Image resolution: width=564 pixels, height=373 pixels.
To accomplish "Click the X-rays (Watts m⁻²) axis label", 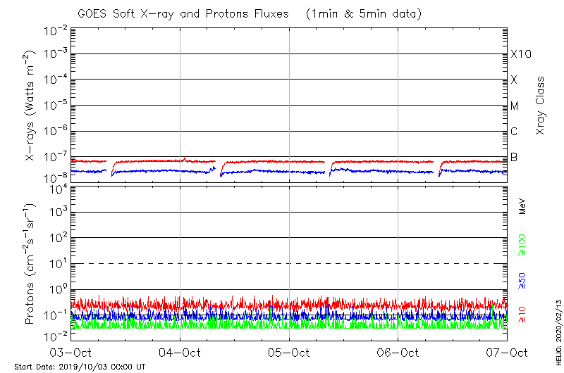I will click(x=32, y=106).
